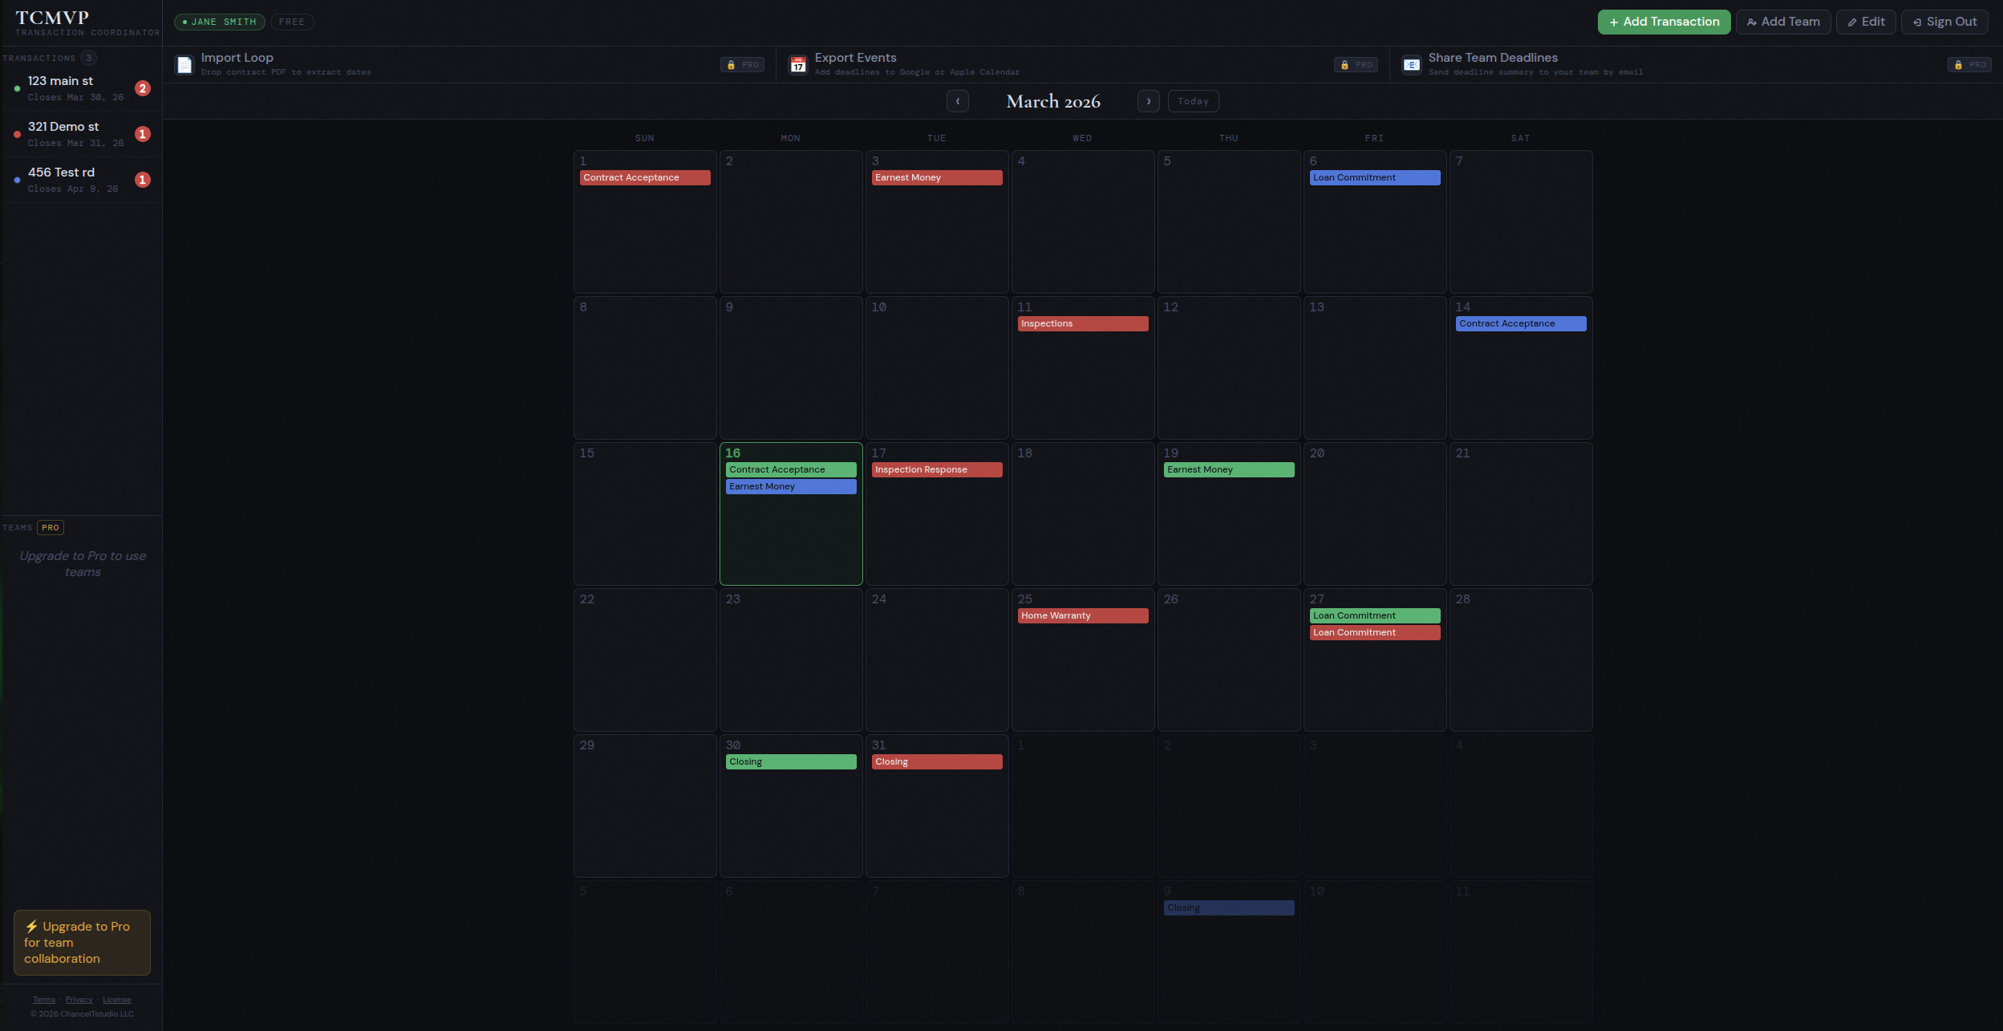Click the Share Team Deadlines email icon

pyautogui.click(x=1413, y=64)
